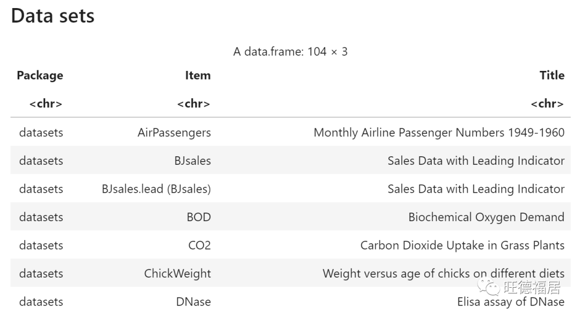Click the "Biochemical Oxygen Demand" title cell
The image size is (580, 313).
486,217
